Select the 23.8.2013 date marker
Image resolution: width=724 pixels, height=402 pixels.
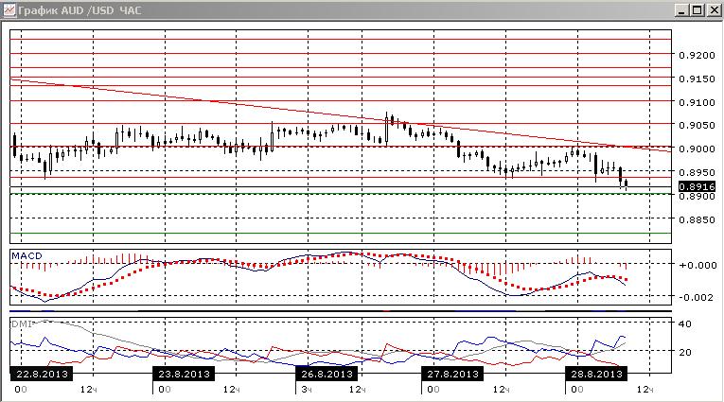coord(184,374)
